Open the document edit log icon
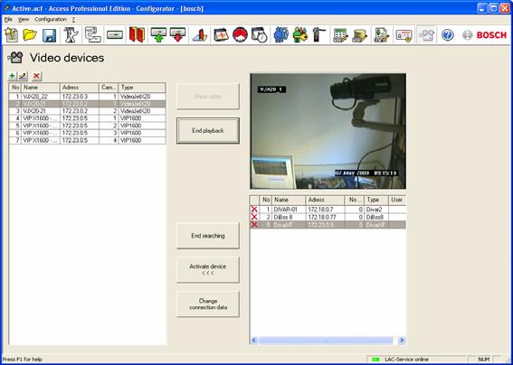This screenshot has height=365, width=513. [x=382, y=34]
